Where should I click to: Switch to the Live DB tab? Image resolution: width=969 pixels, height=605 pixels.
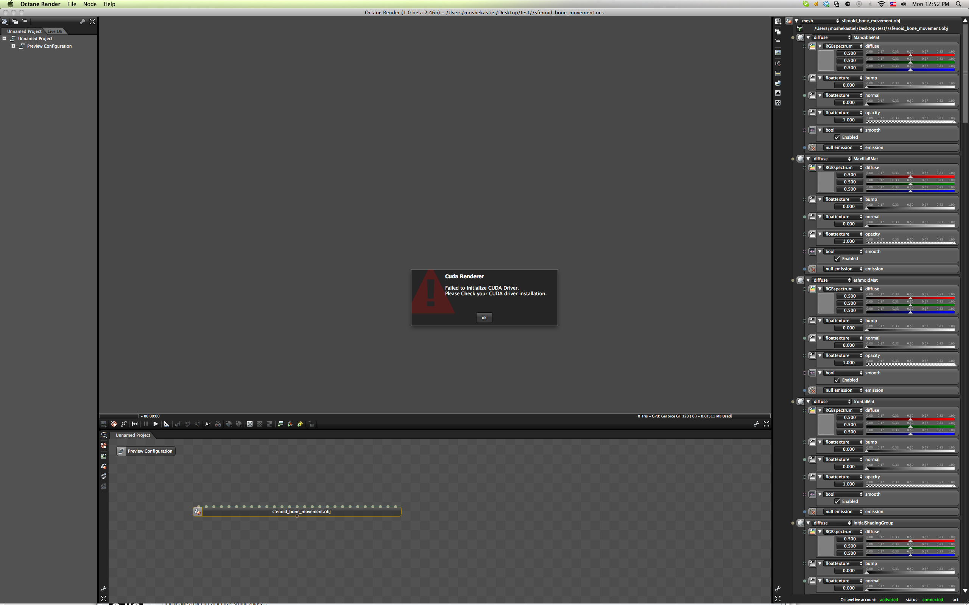click(x=55, y=31)
